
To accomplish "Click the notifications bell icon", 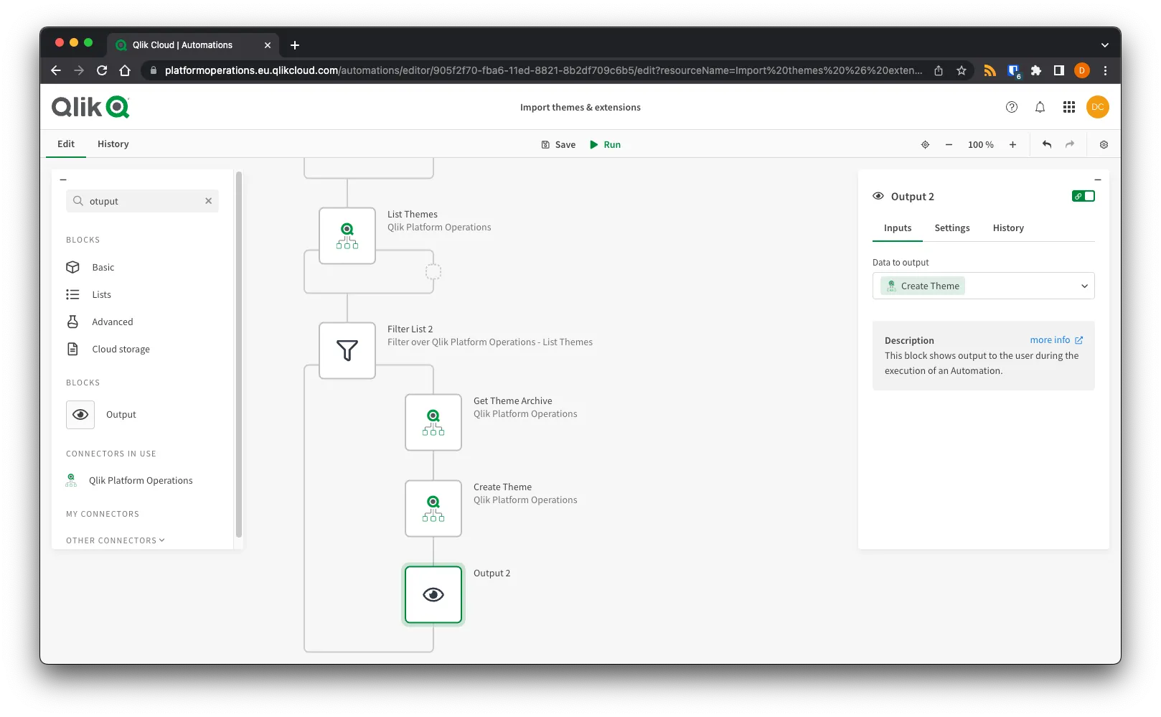I will [1040, 107].
